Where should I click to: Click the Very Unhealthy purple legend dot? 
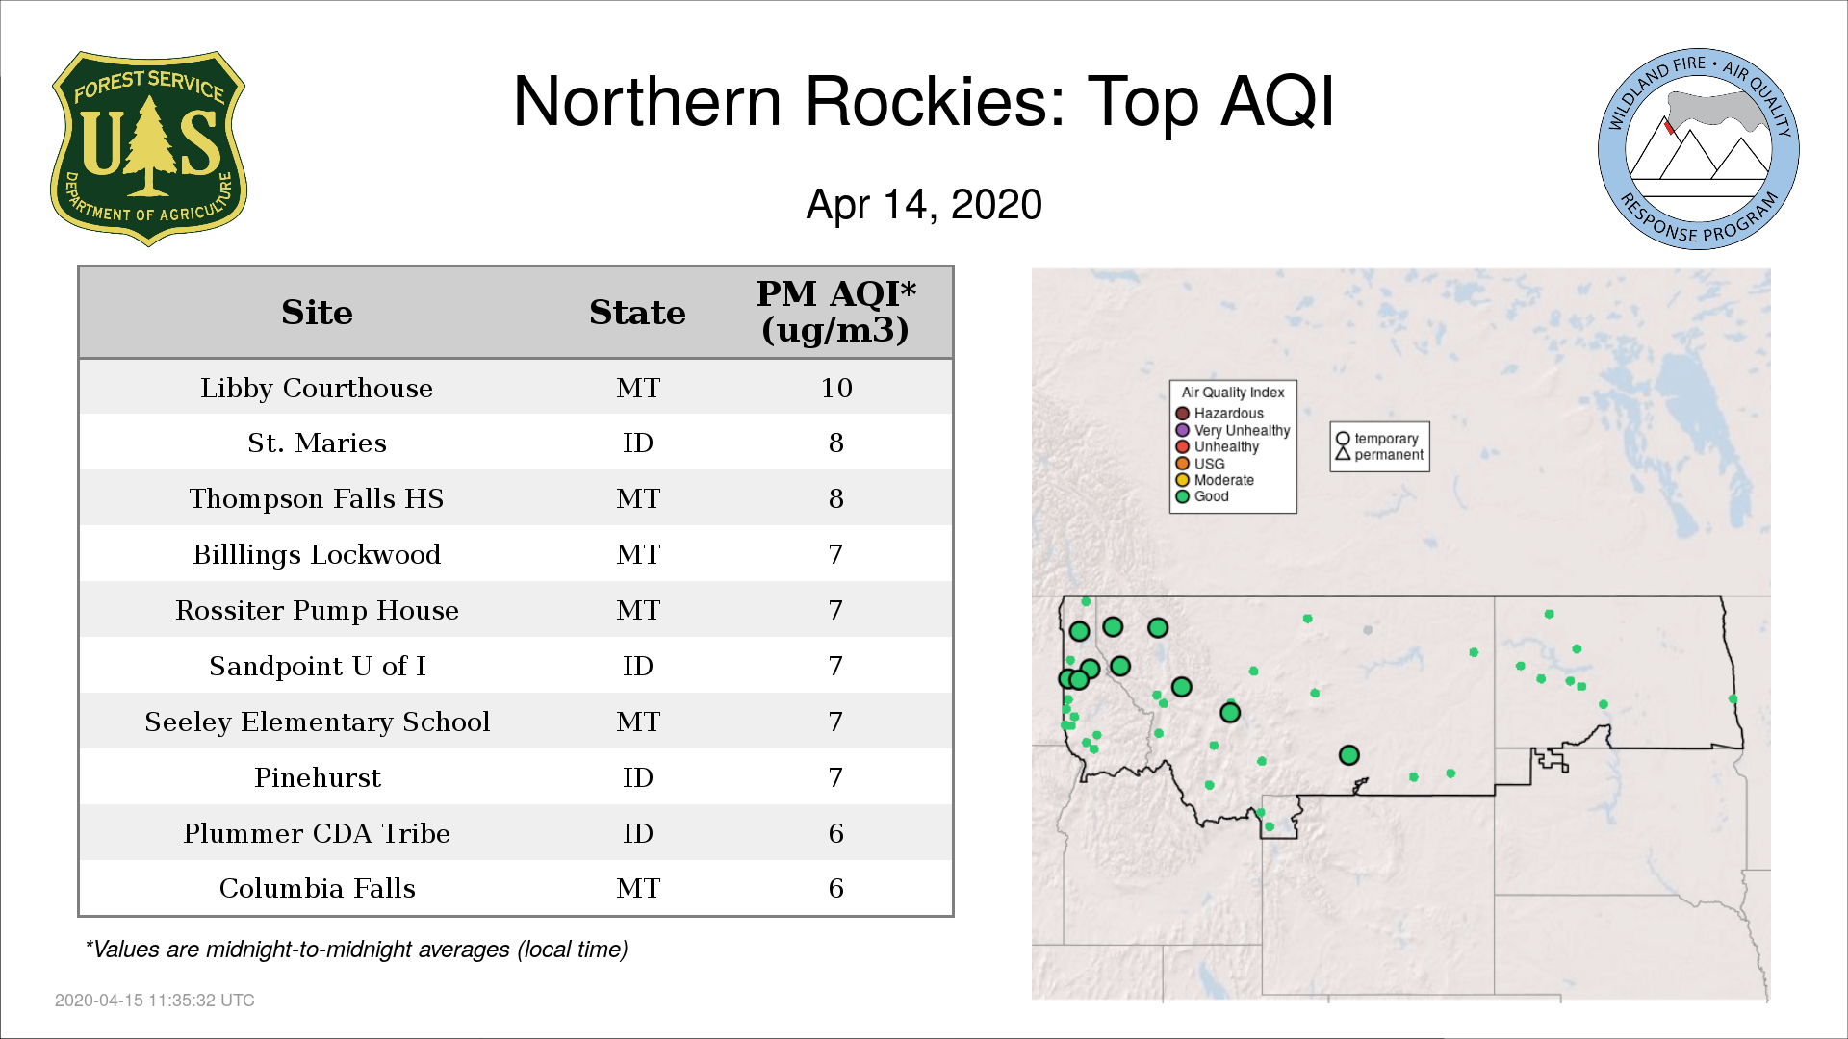pos(1183,430)
